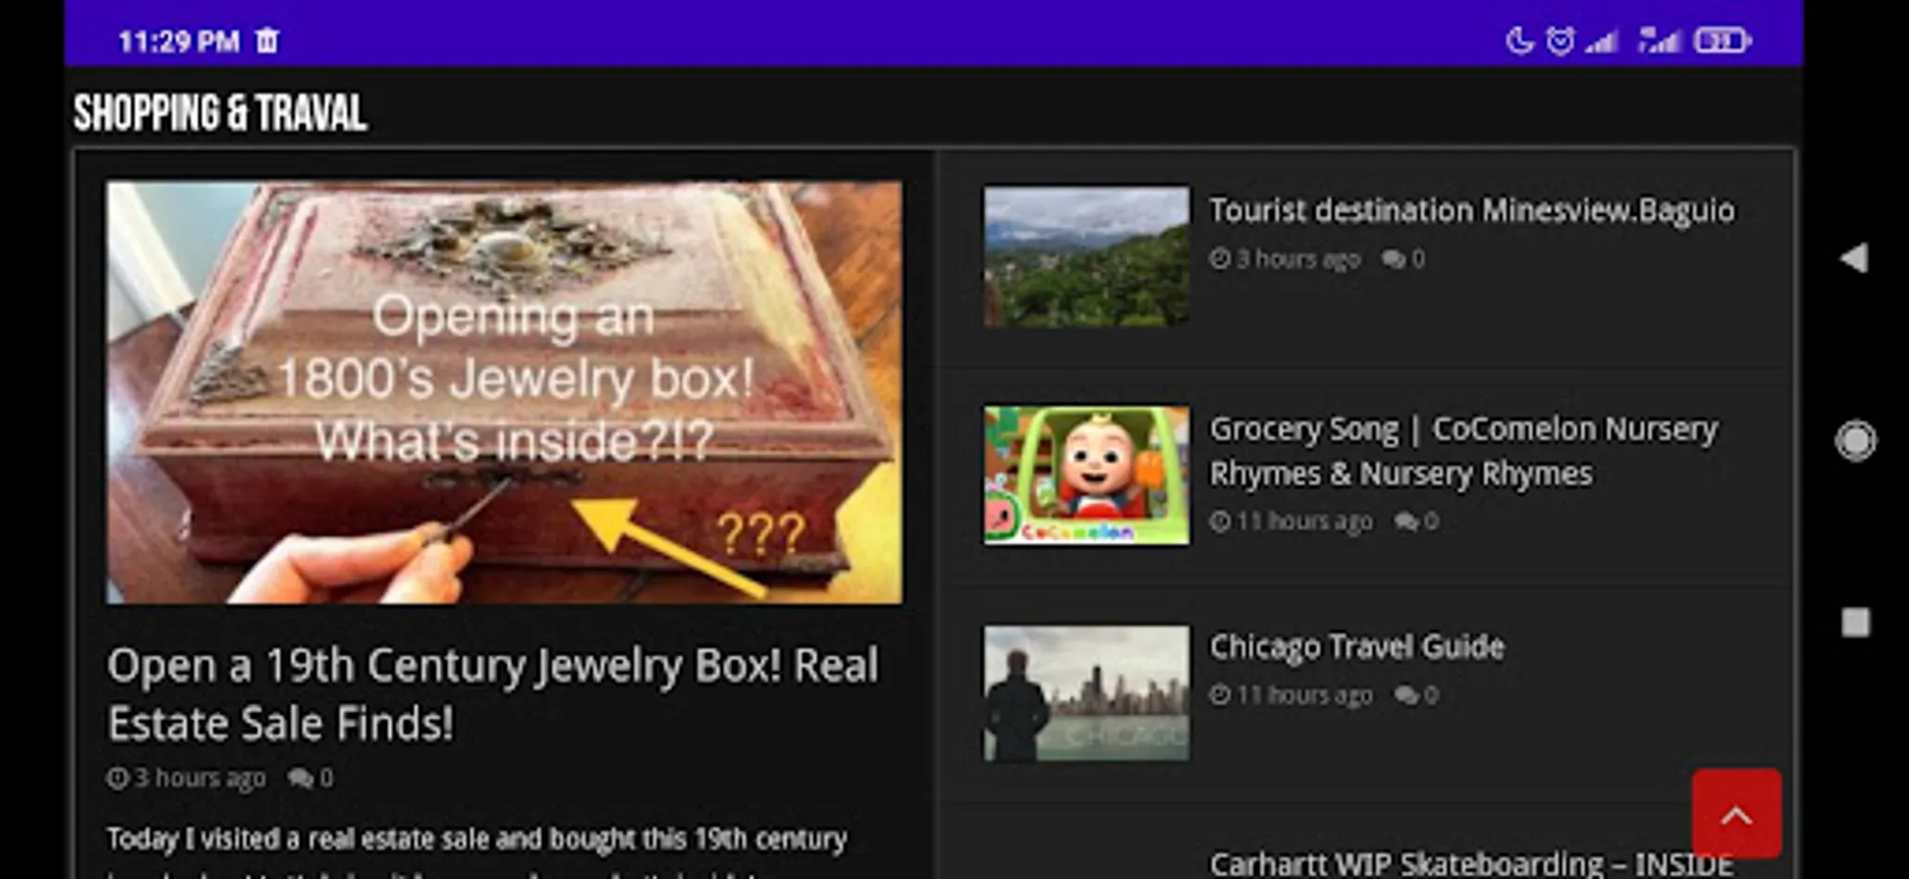Open the CoComelon baby thumbnail
1909x879 pixels.
1087,476
